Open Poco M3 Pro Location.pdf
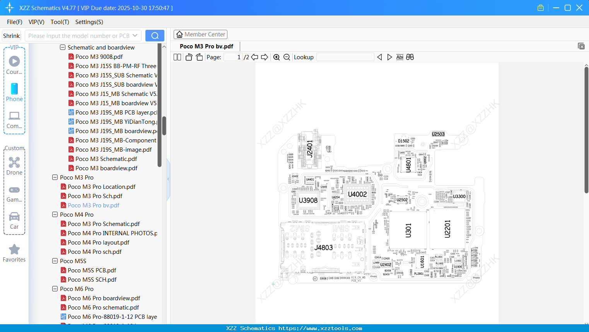Viewport: 589px width, 332px height. tap(102, 187)
